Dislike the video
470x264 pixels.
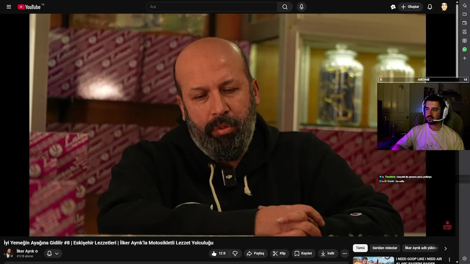(x=235, y=253)
